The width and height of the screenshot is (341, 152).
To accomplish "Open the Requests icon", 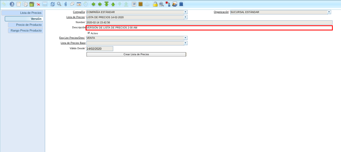I will click(174, 4).
